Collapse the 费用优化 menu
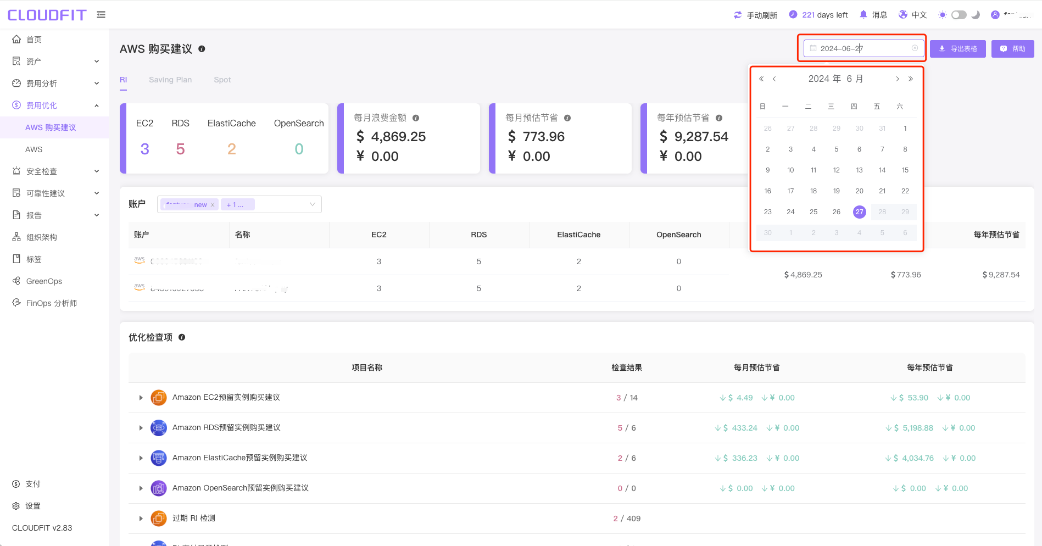The width and height of the screenshot is (1042, 546). [54, 105]
